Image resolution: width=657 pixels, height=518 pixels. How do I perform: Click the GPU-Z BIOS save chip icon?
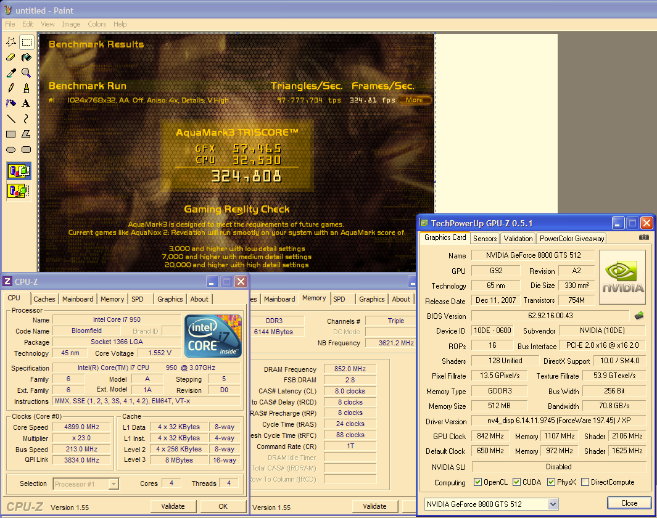pos(639,316)
